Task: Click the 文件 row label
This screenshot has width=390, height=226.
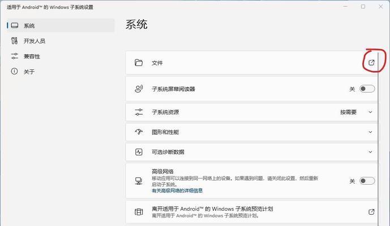Action: click(x=157, y=63)
